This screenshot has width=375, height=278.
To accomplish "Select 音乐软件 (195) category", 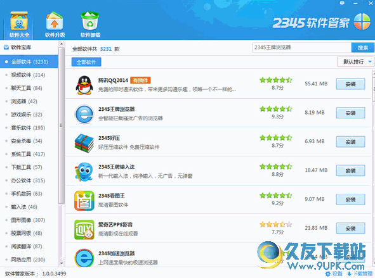I will [29, 128].
